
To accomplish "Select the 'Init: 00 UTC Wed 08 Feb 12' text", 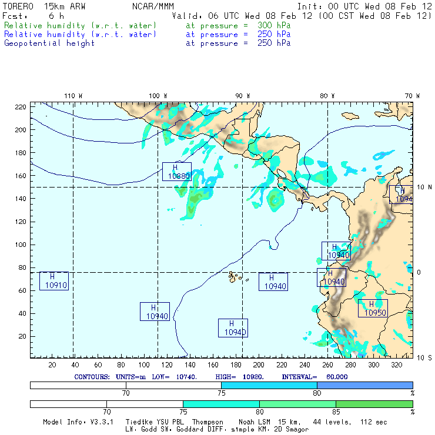I will point(364,6).
